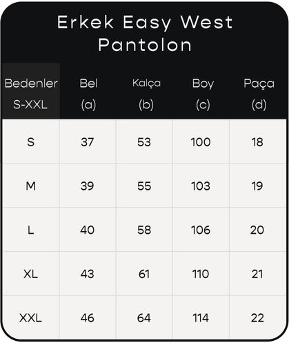Click the Boy value 100 for size S
Viewport: 289px width, 345px height.
(x=201, y=142)
